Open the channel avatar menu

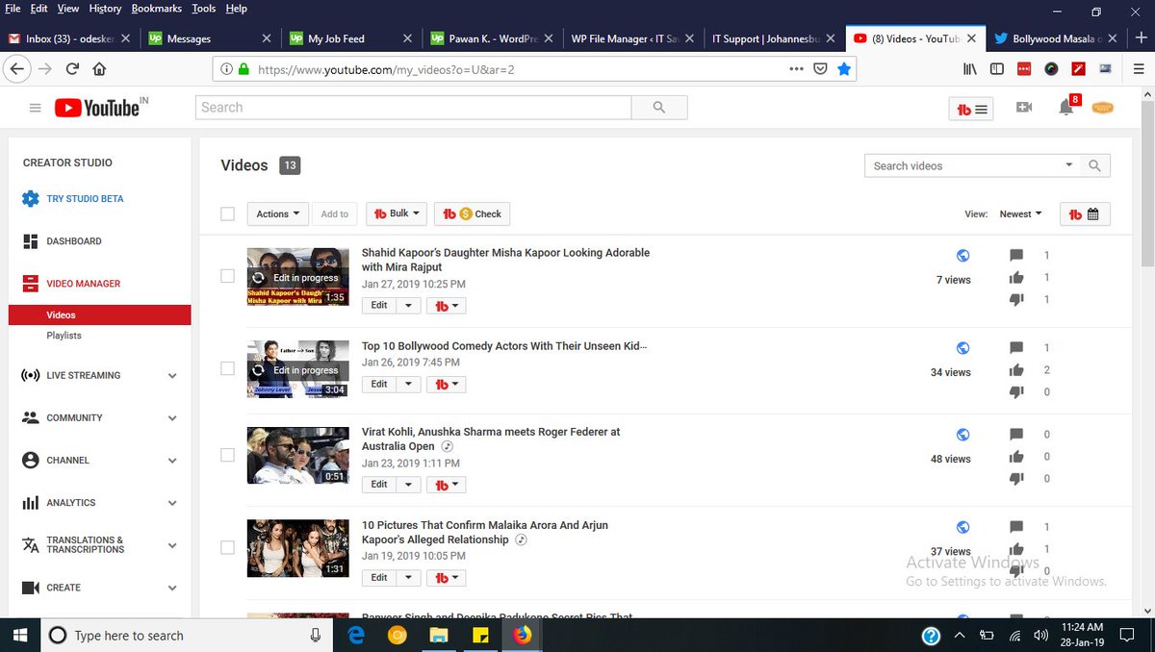(1103, 108)
